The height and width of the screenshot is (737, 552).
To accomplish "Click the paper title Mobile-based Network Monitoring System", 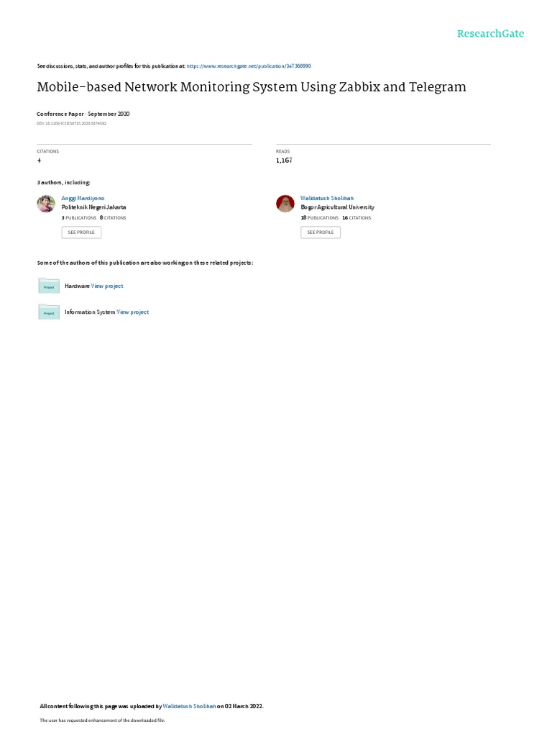I will click(252, 87).
